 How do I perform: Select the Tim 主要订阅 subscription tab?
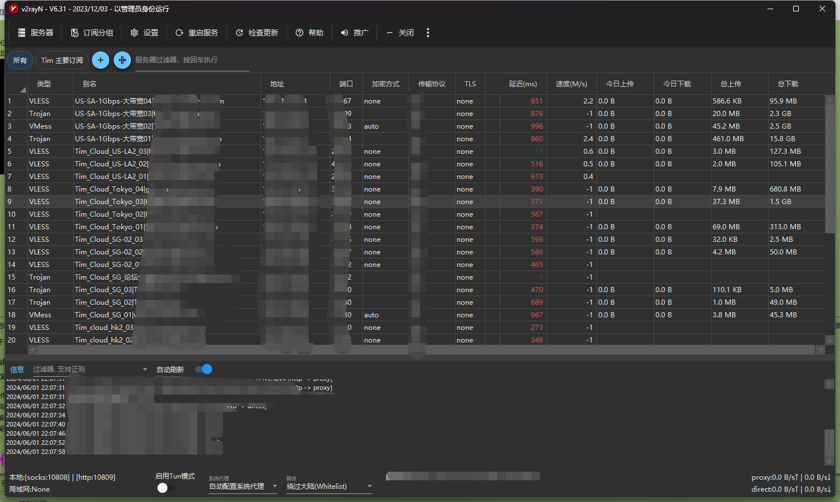click(x=62, y=60)
